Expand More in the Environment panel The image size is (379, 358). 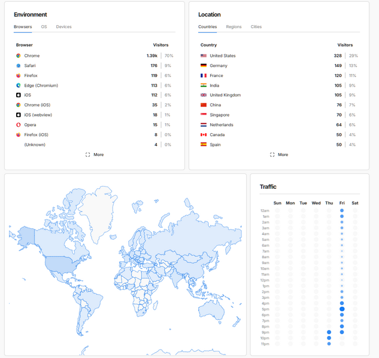click(x=95, y=154)
